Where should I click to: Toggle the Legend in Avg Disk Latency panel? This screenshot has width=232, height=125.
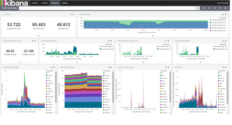click(x=164, y=71)
